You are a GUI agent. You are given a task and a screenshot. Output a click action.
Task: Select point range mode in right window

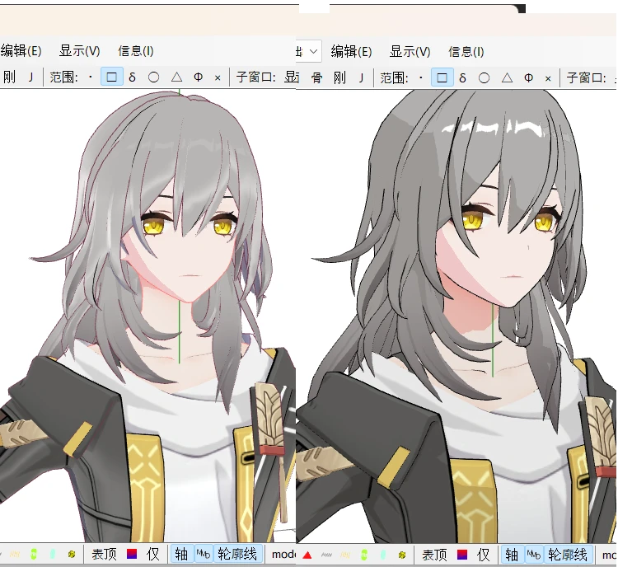(x=421, y=77)
